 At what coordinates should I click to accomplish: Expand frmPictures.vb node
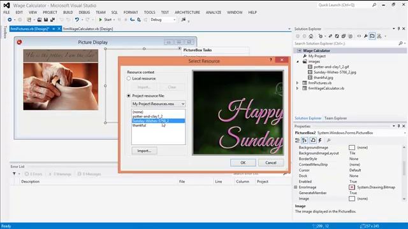pyautogui.click(x=298, y=83)
